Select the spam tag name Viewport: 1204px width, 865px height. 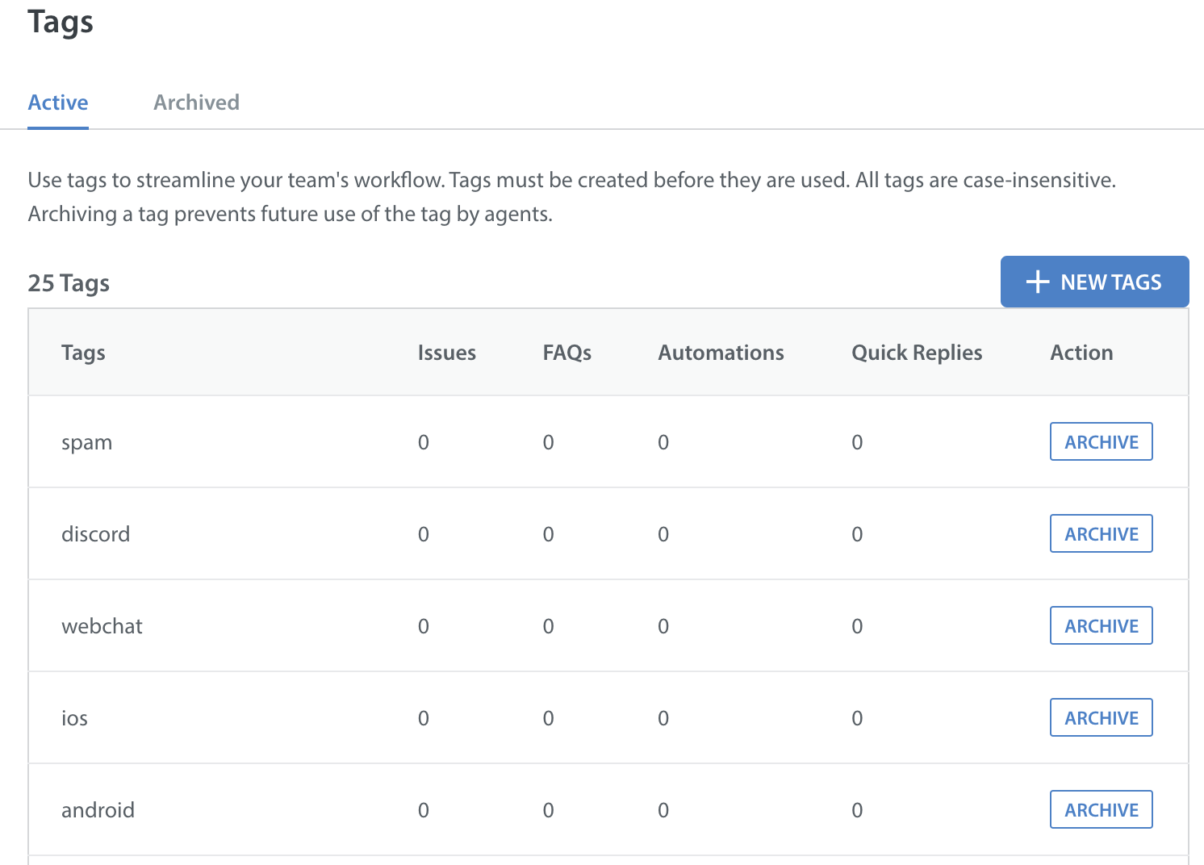click(86, 443)
